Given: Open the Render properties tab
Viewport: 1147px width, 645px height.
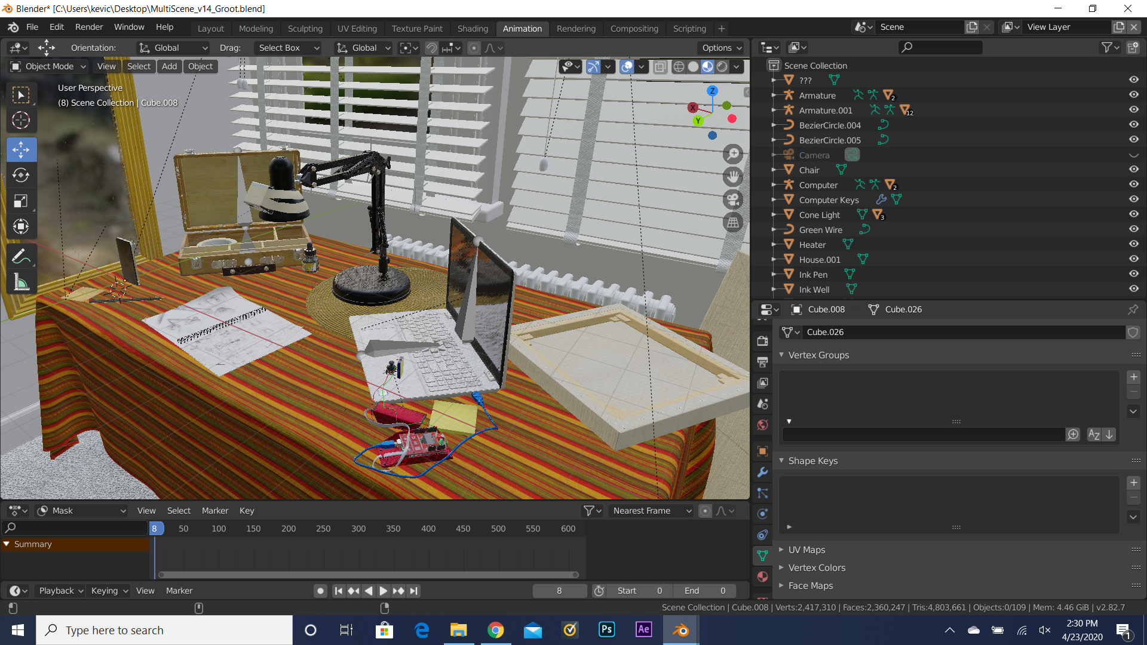Looking at the screenshot, I should point(762,341).
